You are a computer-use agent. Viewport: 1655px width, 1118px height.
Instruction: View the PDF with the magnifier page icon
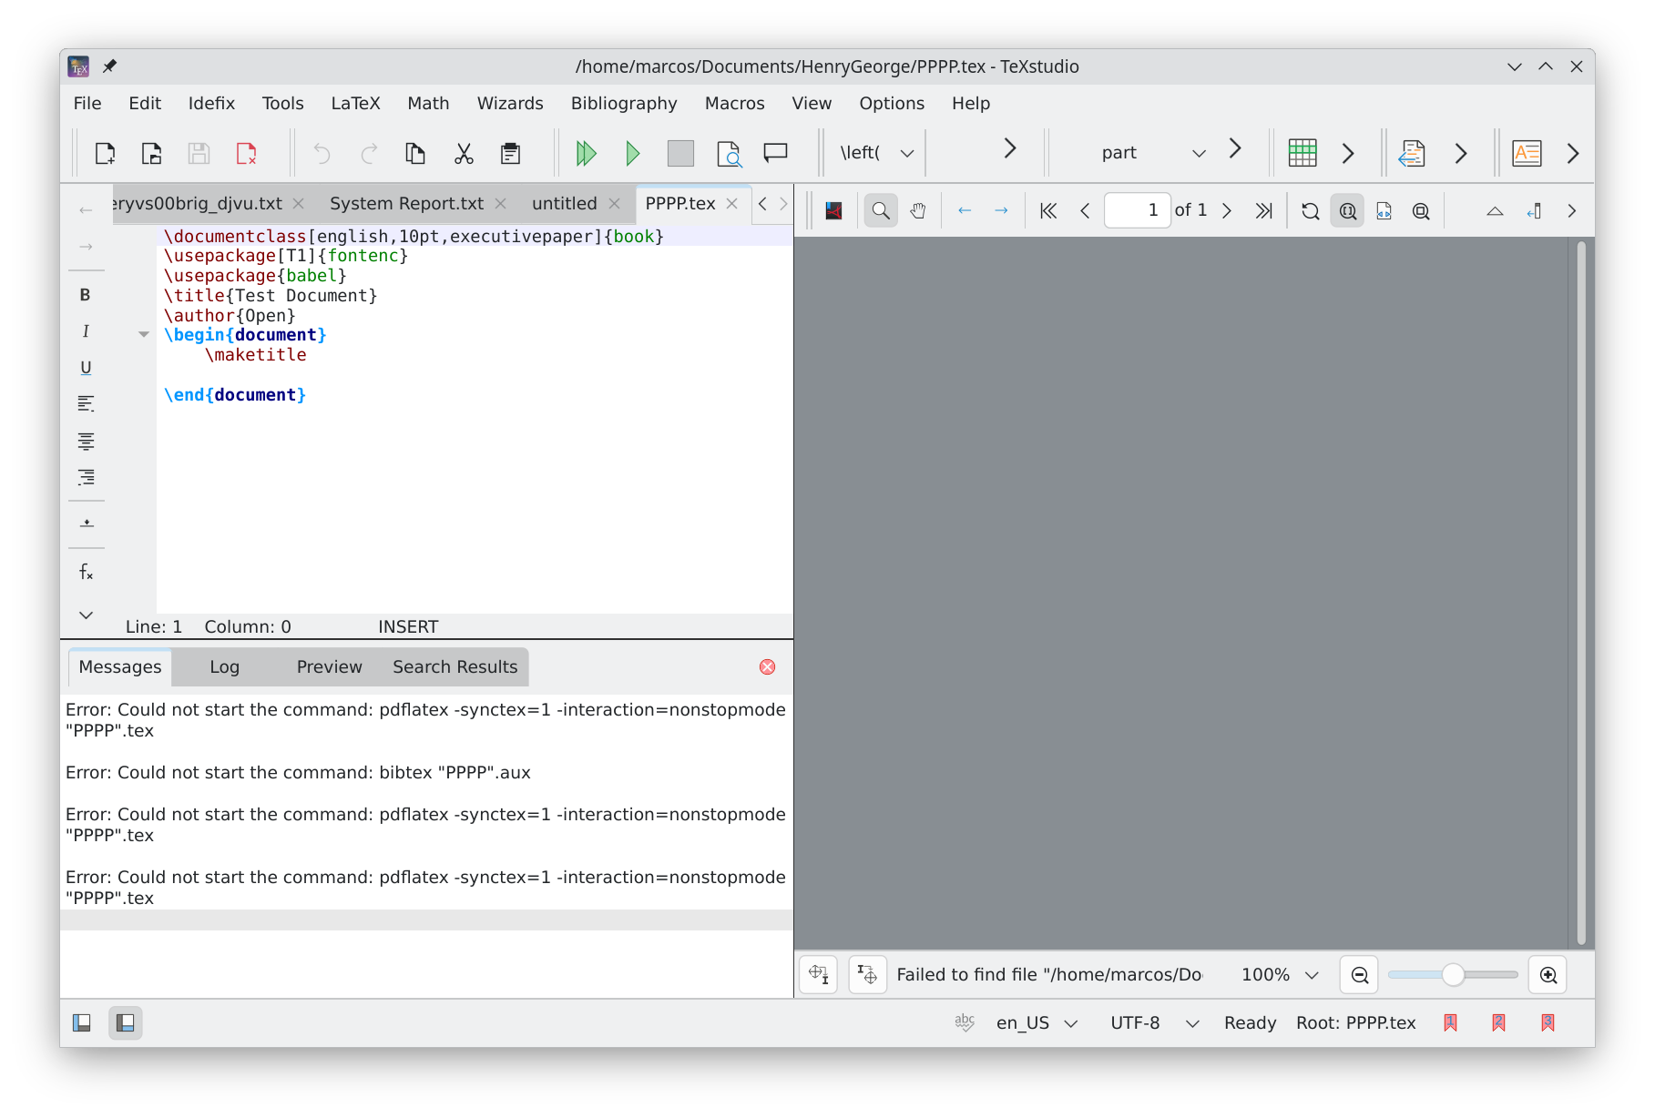[729, 153]
